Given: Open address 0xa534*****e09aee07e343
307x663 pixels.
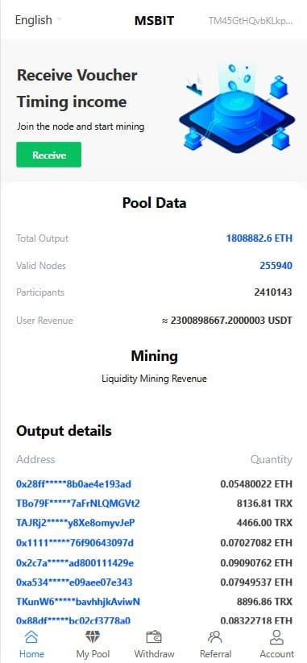Looking at the screenshot, I should click(74, 582).
